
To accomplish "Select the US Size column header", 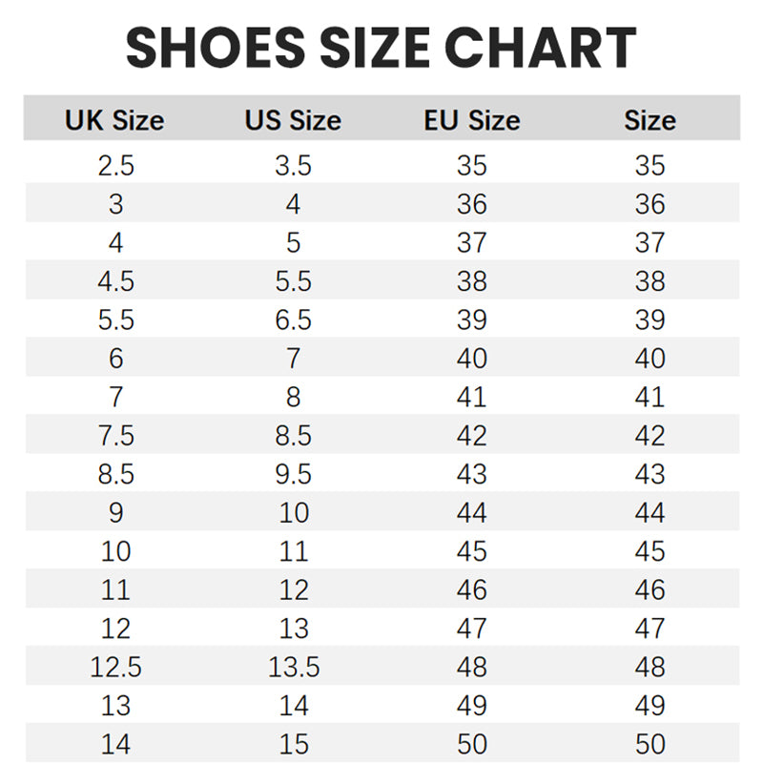I will click(293, 121).
